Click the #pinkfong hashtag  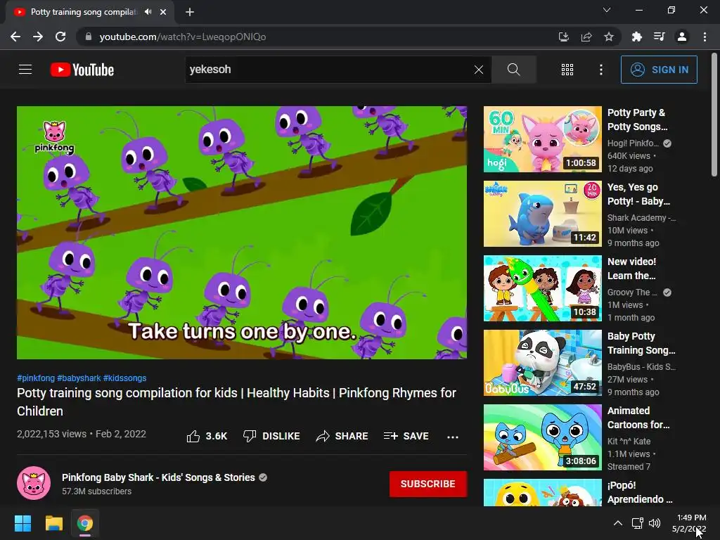pos(36,378)
